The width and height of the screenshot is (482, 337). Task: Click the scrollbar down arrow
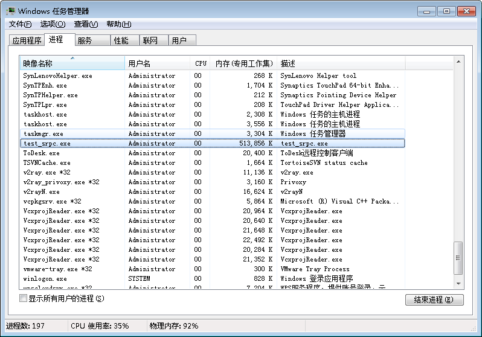[x=458, y=283]
